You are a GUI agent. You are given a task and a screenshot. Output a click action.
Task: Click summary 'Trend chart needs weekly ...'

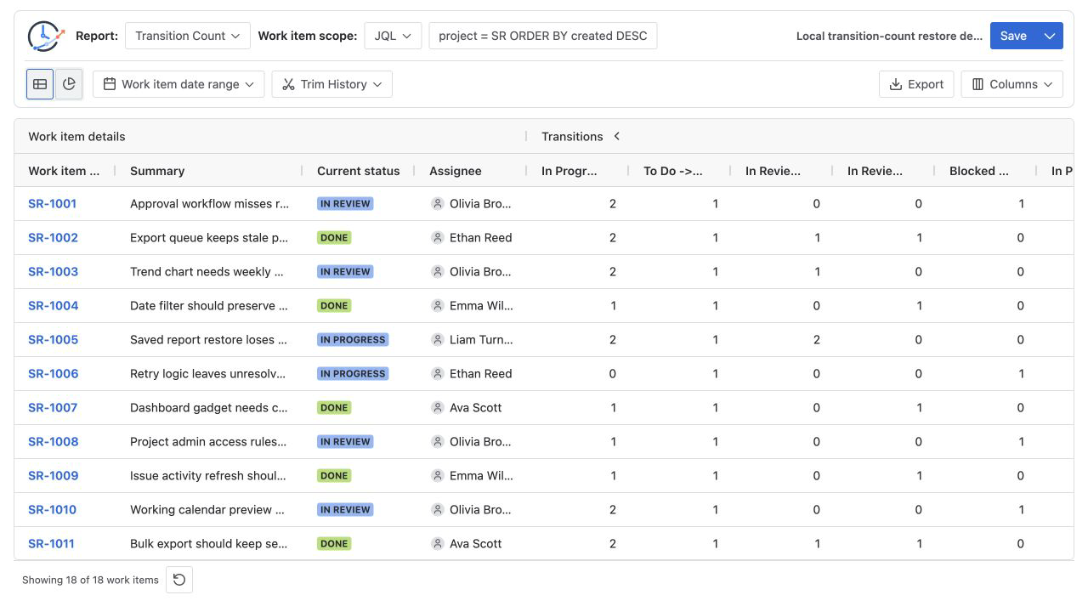207,271
